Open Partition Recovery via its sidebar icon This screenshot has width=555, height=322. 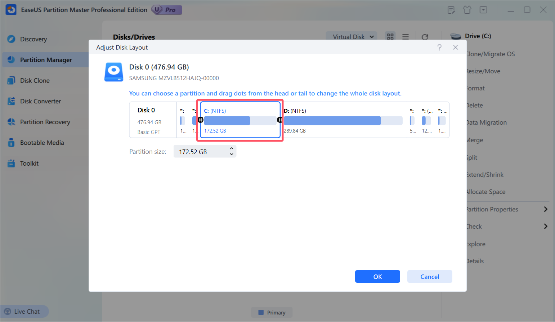click(11, 122)
